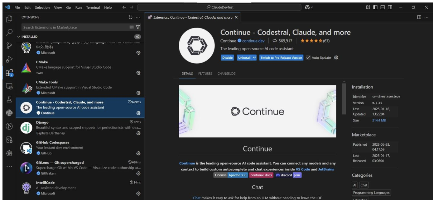
Task: Click the Uninstall button
Action: pyautogui.click(x=244, y=57)
